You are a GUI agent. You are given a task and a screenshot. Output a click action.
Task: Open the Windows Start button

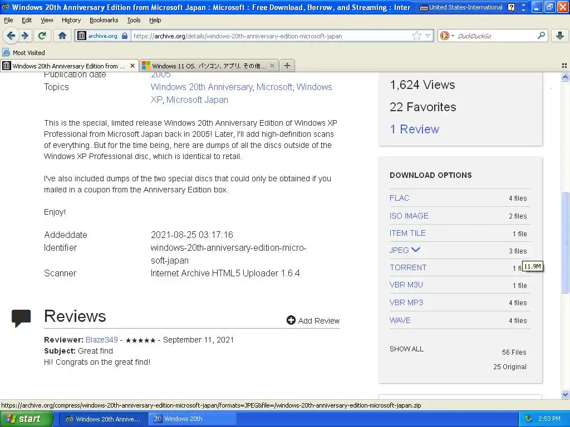[x=27, y=419]
